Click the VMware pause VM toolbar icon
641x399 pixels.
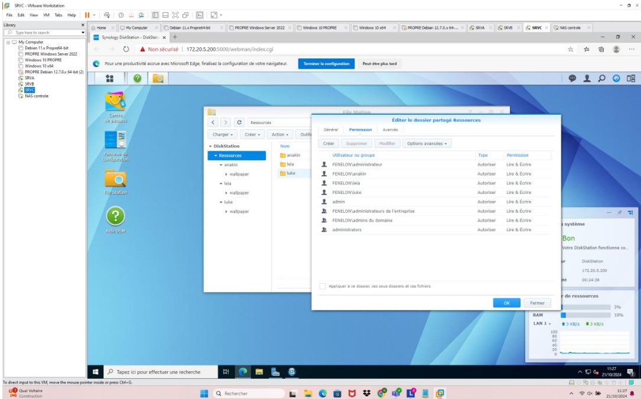point(87,15)
